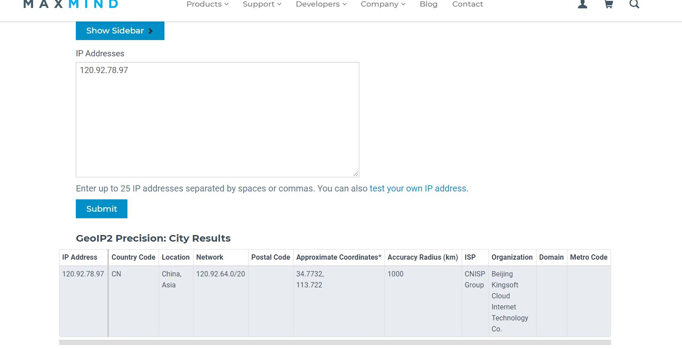Click the IP Address column header
Viewport: 682px width, 349px height.
pyautogui.click(x=83, y=257)
